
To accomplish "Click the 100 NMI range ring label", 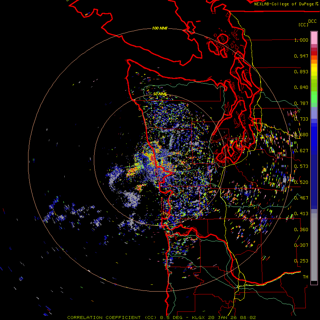I will [160, 28].
